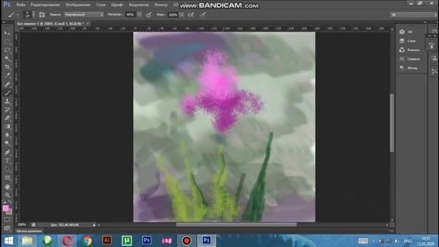Open the Слои menu

tap(101, 5)
